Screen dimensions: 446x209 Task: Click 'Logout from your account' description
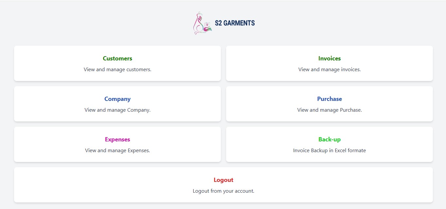coord(223,191)
